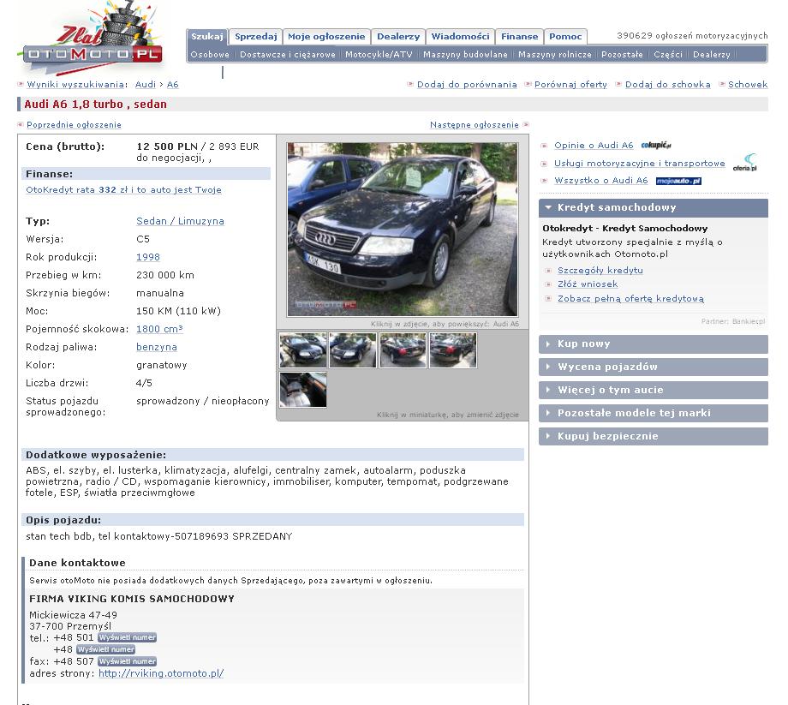Click Dodaj do porównania
Viewport: 788px width, 705px height.
(467, 85)
